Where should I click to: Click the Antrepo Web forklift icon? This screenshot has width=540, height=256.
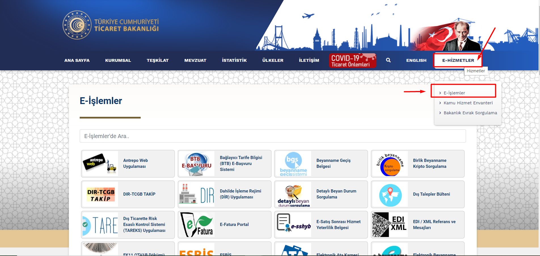100,164
